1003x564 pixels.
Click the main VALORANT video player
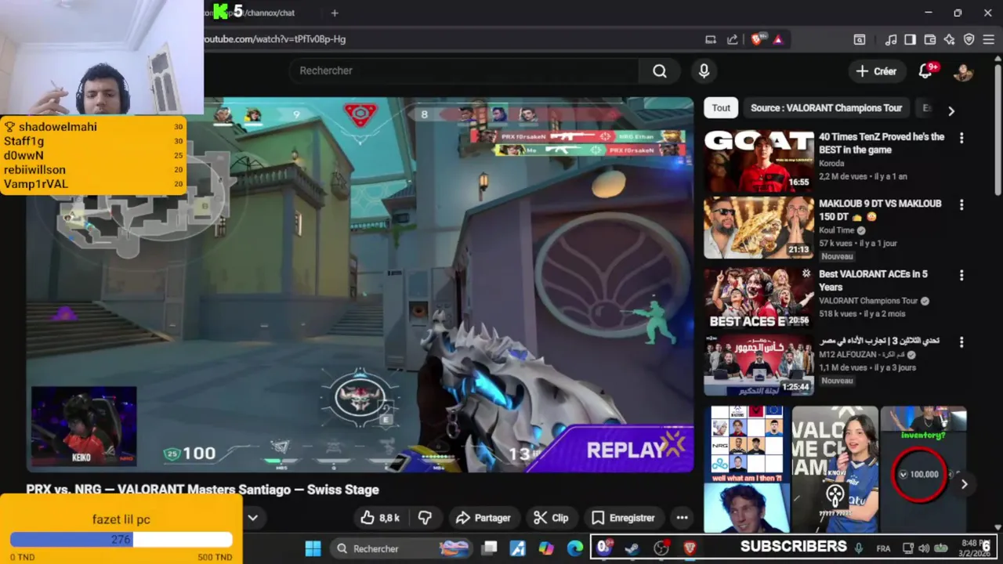tap(360, 285)
